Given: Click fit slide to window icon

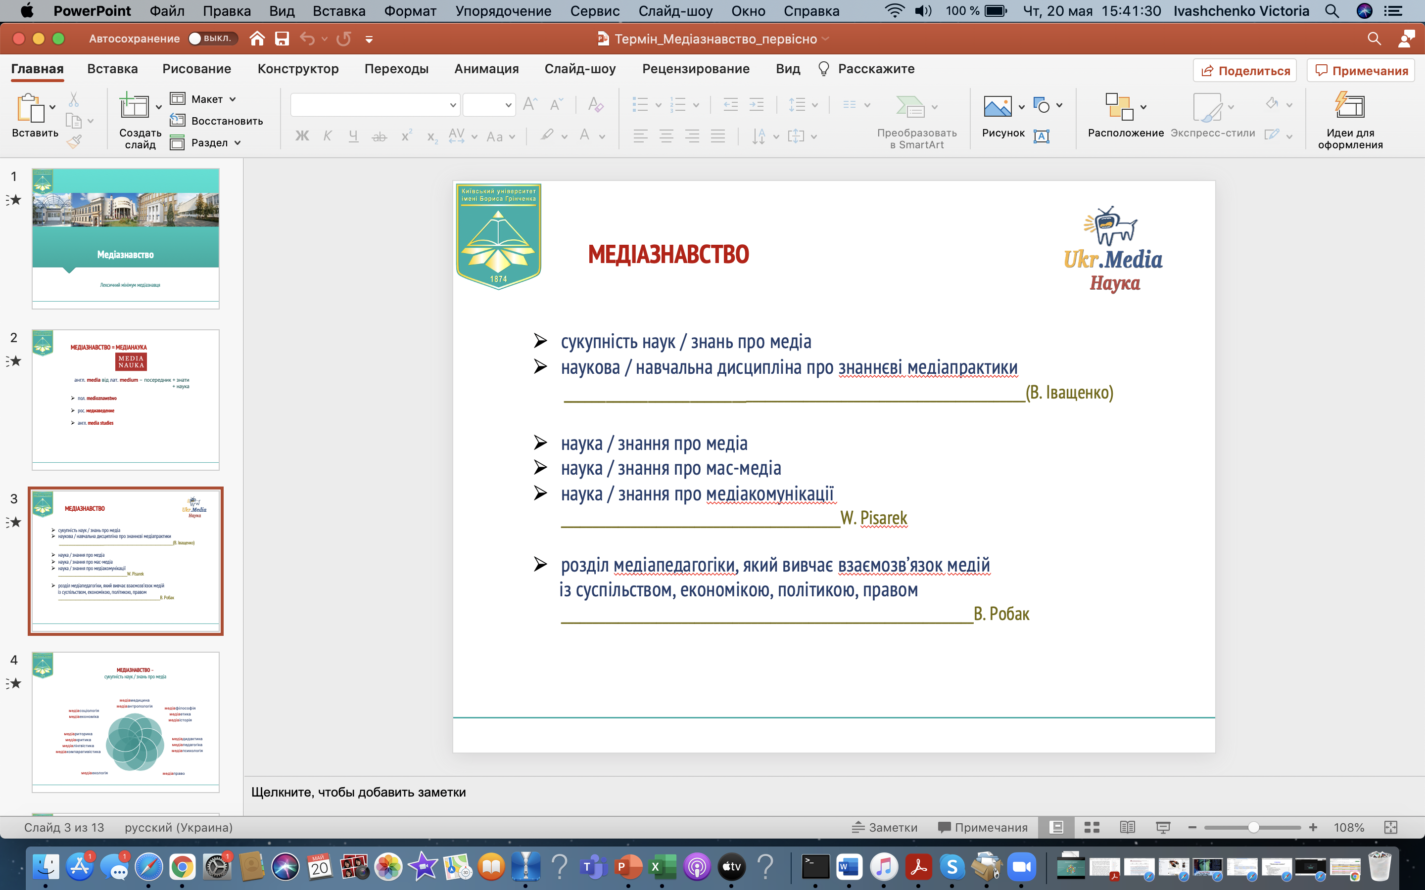Looking at the screenshot, I should [x=1391, y=827].
